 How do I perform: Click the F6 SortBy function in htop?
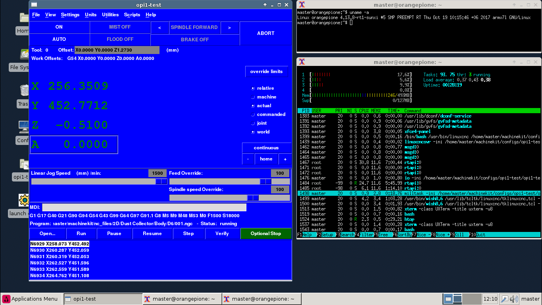pos(402,235)
